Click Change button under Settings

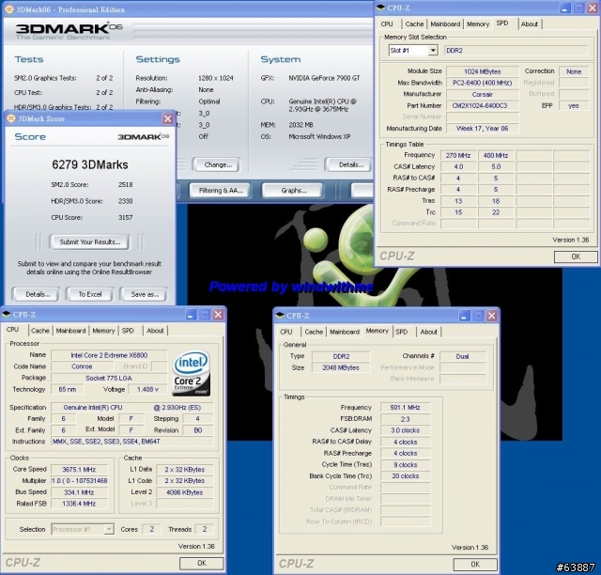click(218, 165)
